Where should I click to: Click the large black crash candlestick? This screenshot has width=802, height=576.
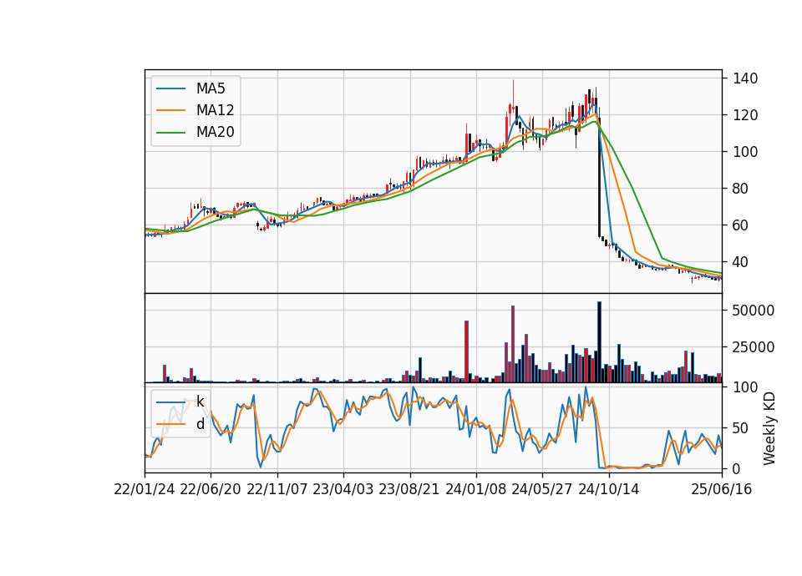click(x=600, y=177)
